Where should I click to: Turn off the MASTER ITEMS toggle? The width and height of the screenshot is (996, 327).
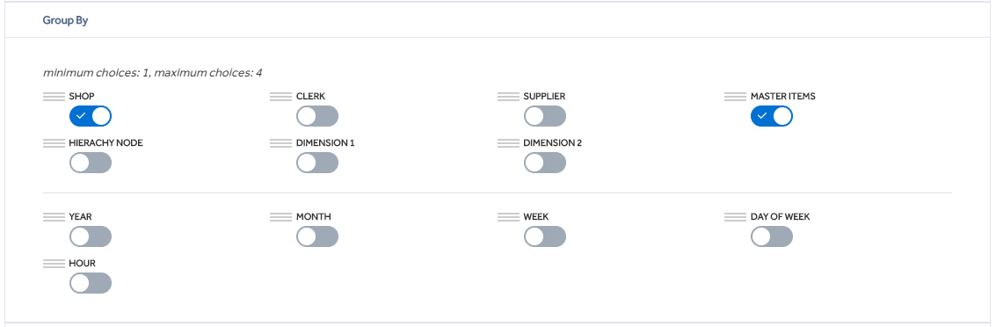pos(772,116)
